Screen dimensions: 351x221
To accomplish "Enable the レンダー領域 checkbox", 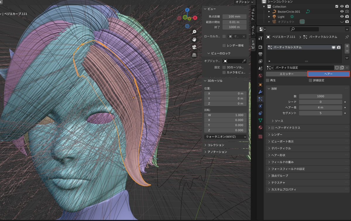I will [224, 45].
